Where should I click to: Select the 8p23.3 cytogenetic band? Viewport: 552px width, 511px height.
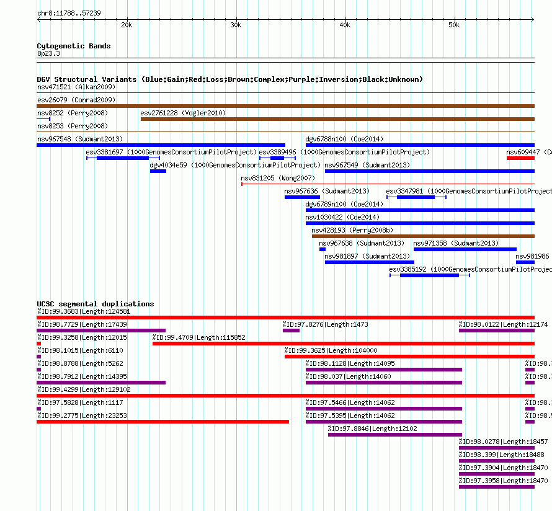pos(48,53)
